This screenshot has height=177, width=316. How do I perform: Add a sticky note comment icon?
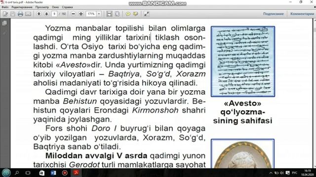[x=128, y=14]
